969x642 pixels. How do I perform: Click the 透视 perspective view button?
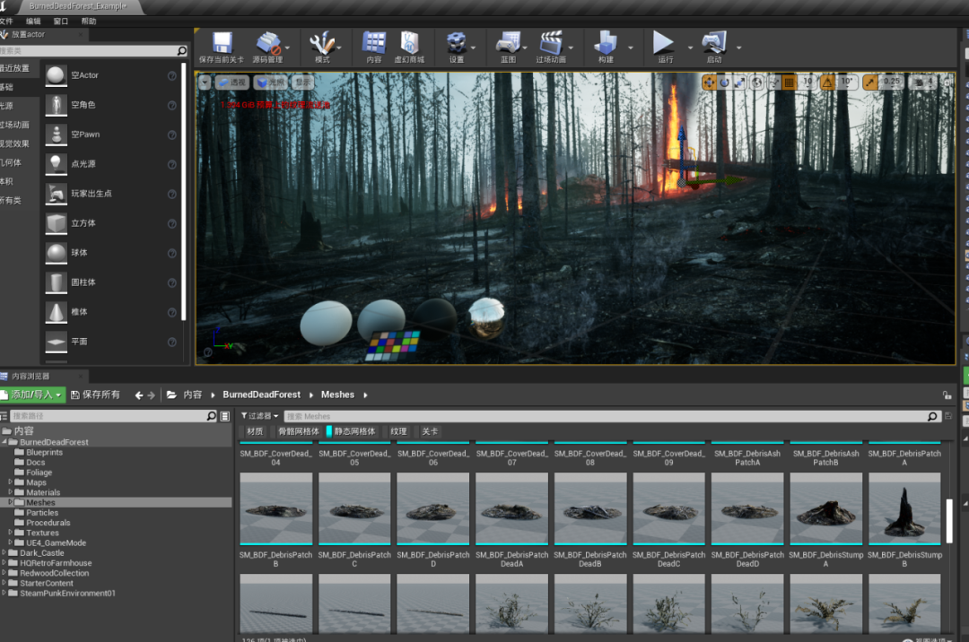tap(231, 82)
